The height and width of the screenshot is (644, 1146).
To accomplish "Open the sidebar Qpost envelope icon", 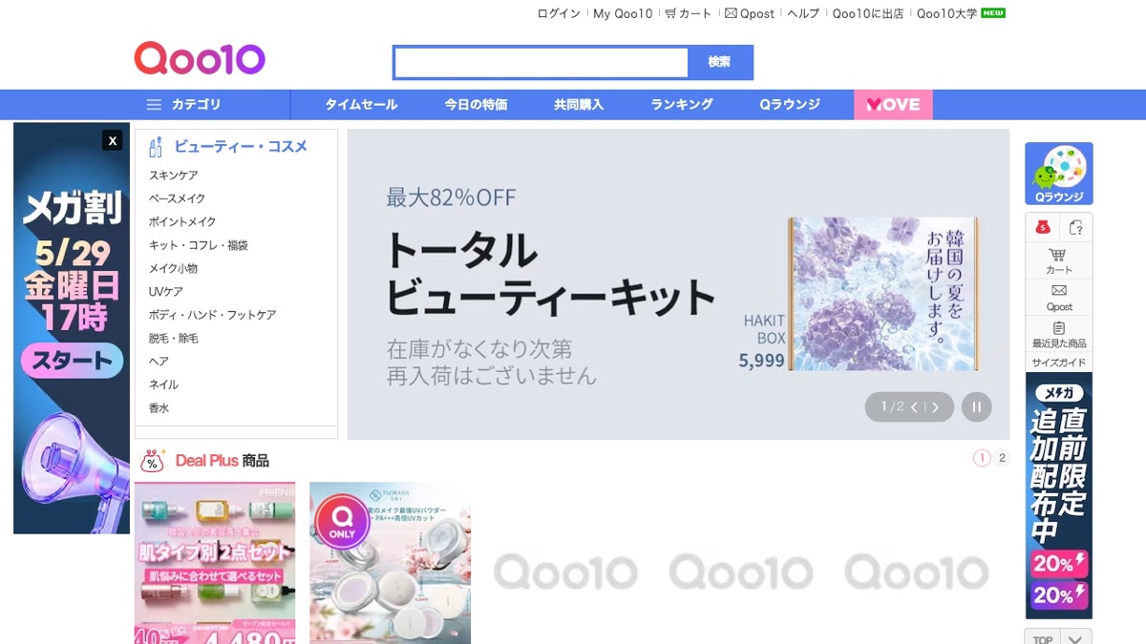I will 1059,297.
